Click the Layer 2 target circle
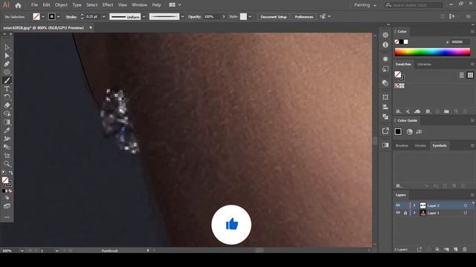 click(x=466, y=205)
